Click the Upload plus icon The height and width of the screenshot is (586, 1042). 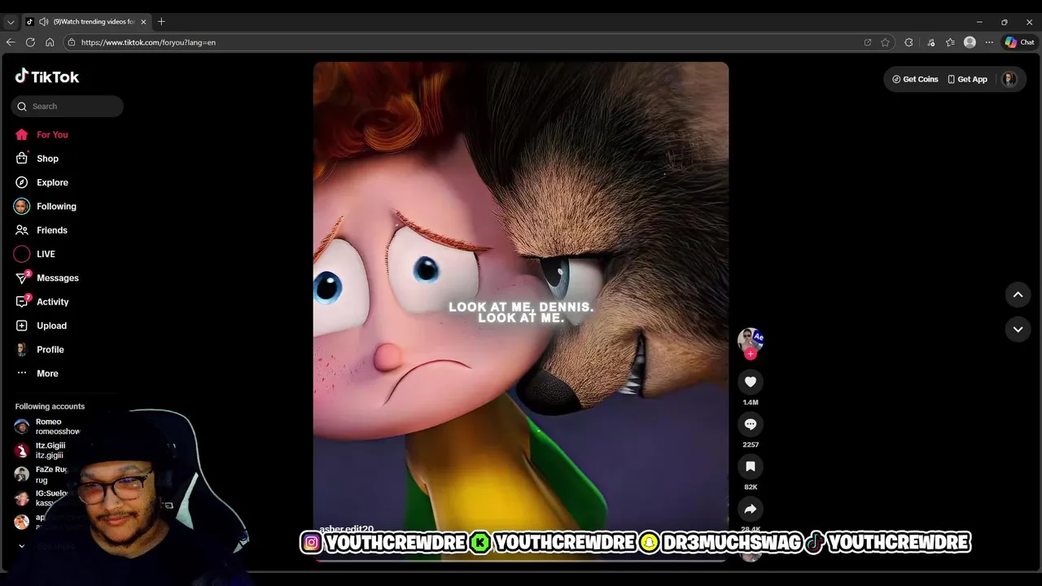click(x=22, y=326)
